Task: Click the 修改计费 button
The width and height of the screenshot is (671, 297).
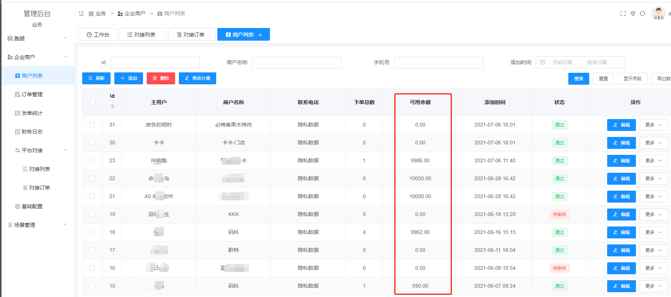Action: click(198, 78)
